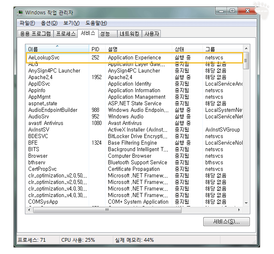Viewport: 274px width, 254px height.
Task: Select the BDESVC service row
Action: click(x=135, y=136)
